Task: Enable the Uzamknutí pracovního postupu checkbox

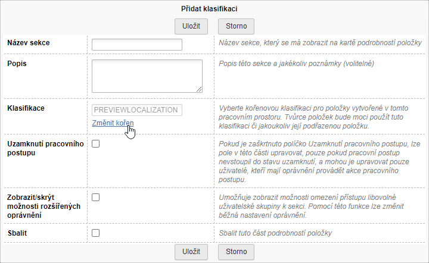Action: coord(96,144)
